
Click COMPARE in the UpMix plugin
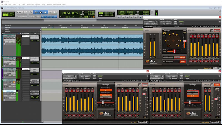169,24
